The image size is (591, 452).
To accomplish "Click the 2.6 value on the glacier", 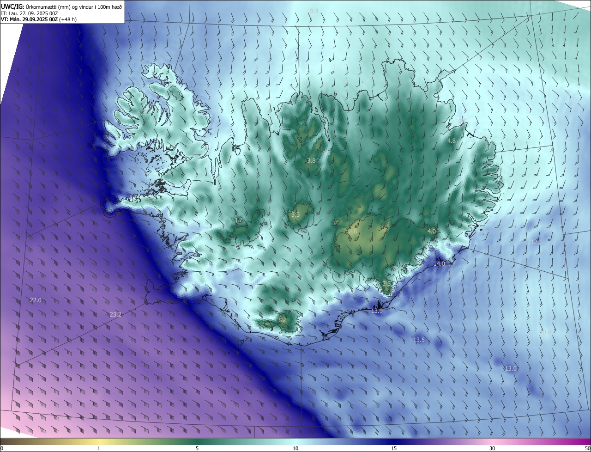I will (353, 231).
